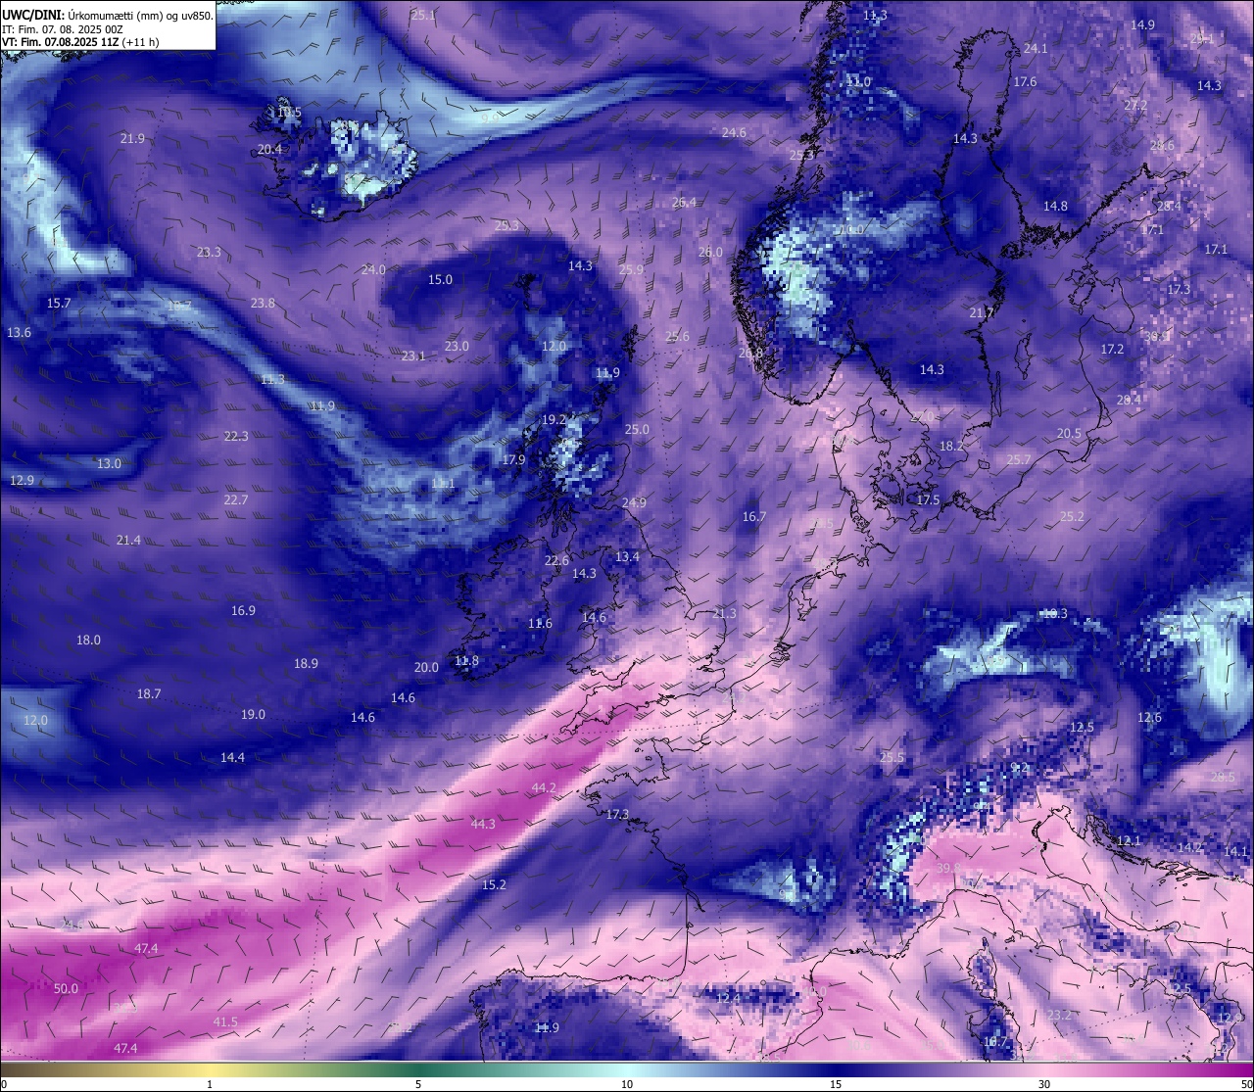Select the 20.0 value label
Viewport: 1254px width, 1092px height.
click(426, 668)
